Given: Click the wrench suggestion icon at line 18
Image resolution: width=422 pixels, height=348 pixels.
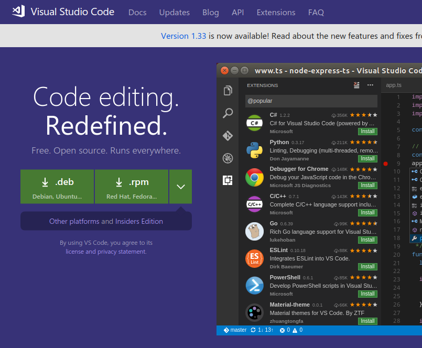Looking at the screenshot, I should 415,238.
